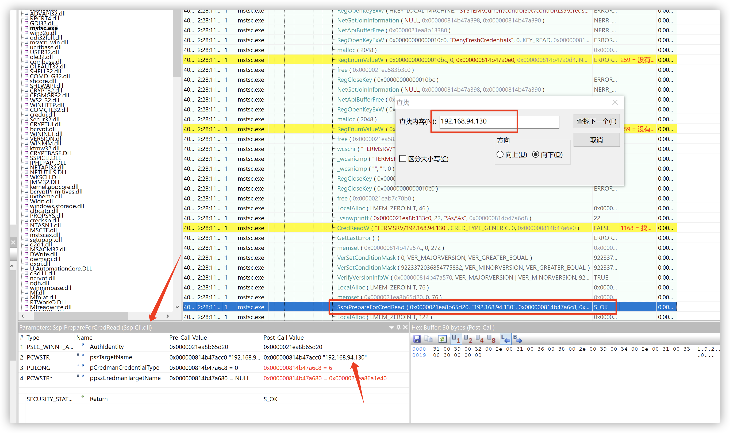
Task: Enable the 区分大小写 case-sensitive checkbox
Action: pos(403,159)
